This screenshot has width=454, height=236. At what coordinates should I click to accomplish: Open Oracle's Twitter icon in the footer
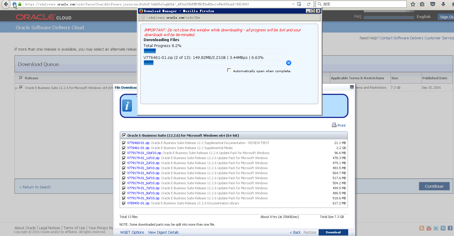[x=436, y=228]
